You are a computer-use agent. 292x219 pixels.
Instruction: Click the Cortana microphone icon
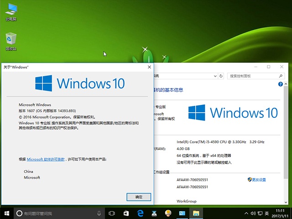pos(99,213)
